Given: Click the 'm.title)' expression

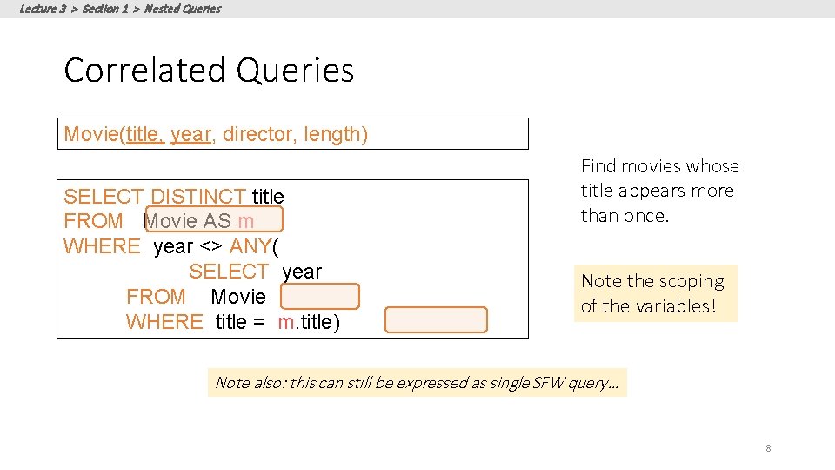Looking at the screenshot, I should pyautogui.click(x=309, y=322).
